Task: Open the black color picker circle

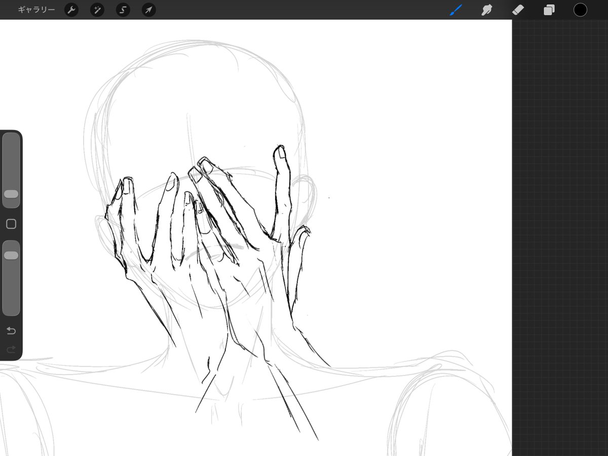Action: [x=580, y=10]
